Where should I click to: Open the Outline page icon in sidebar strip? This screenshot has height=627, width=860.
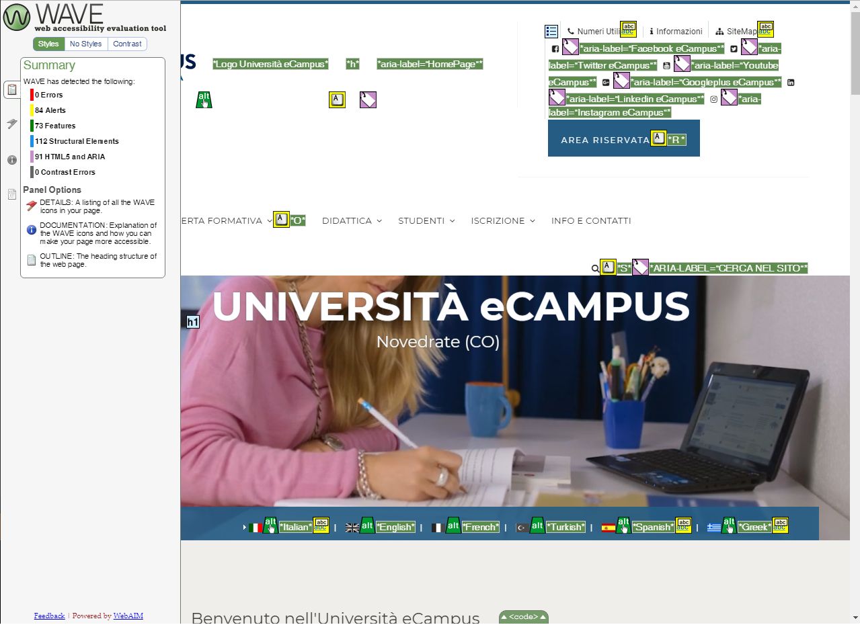coord(12,194)
